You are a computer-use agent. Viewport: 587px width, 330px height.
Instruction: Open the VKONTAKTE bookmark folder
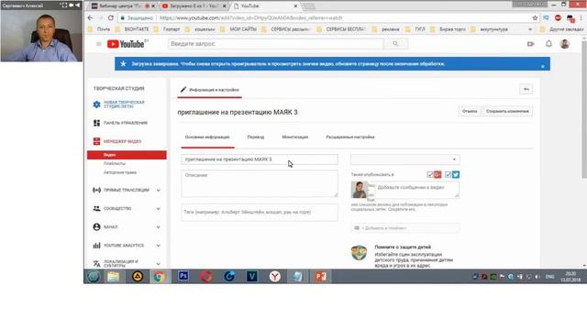click(x=133, y=29)
